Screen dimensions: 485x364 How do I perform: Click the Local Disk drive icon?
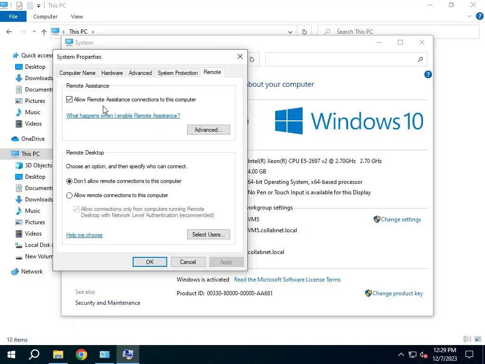(x=19, y=245)
